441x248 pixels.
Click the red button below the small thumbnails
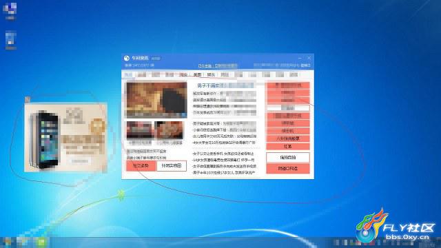point(141,166)
